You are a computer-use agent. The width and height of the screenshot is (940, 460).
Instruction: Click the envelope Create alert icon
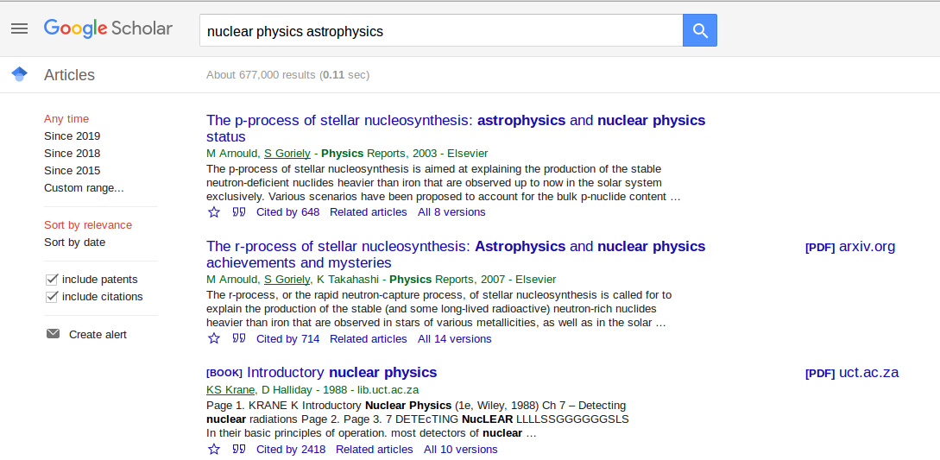click(54, 334)
